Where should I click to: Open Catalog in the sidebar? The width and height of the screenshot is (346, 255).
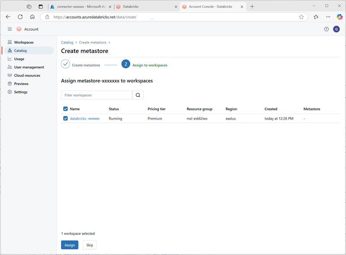(x=29, y=51)
